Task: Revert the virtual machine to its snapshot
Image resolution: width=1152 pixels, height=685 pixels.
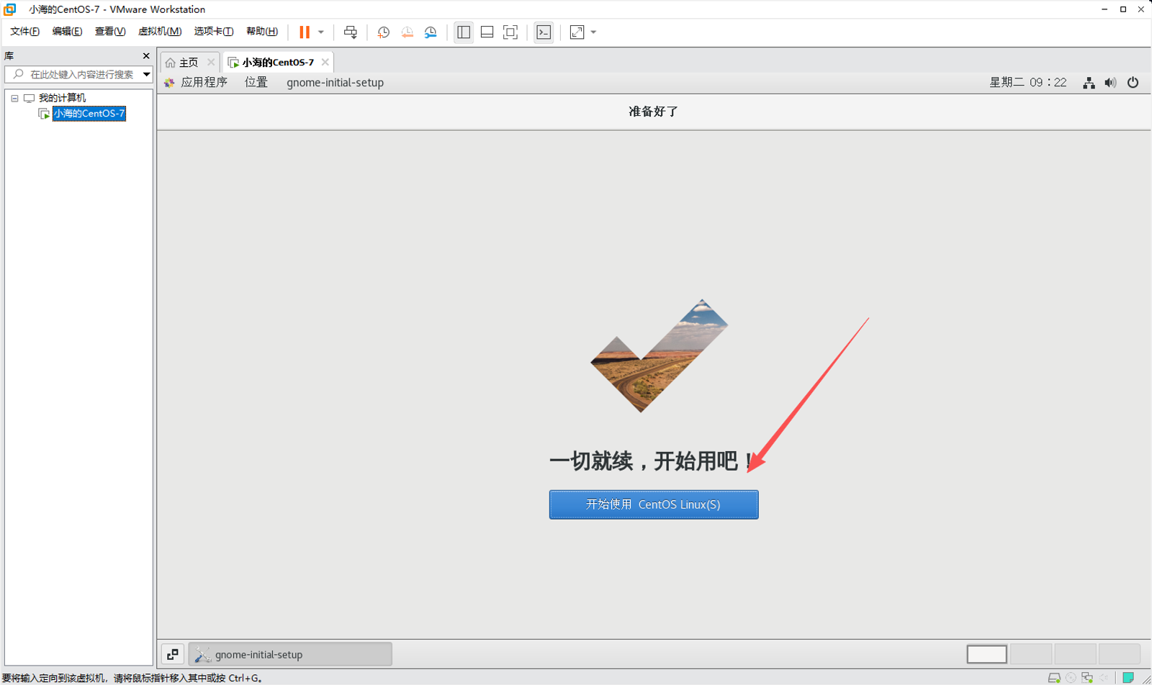Action: [x=407, y=32]
